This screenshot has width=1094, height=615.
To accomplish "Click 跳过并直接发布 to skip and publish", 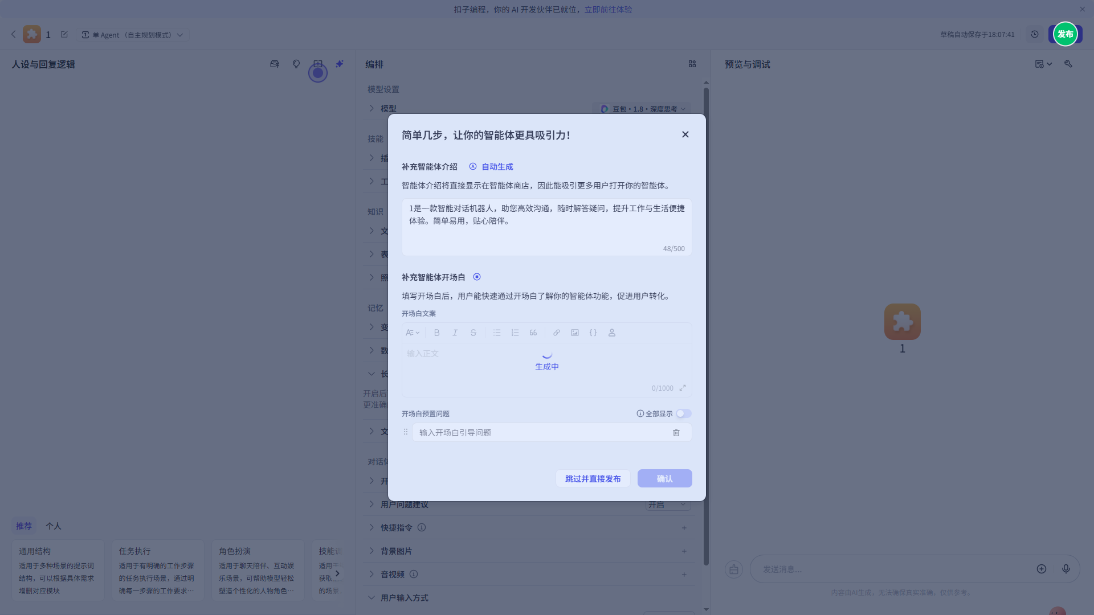I will click(x=593, y=478).
